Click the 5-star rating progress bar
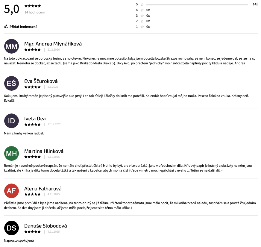This screenshot has height=247, width=261. click(x=197, y=4)
